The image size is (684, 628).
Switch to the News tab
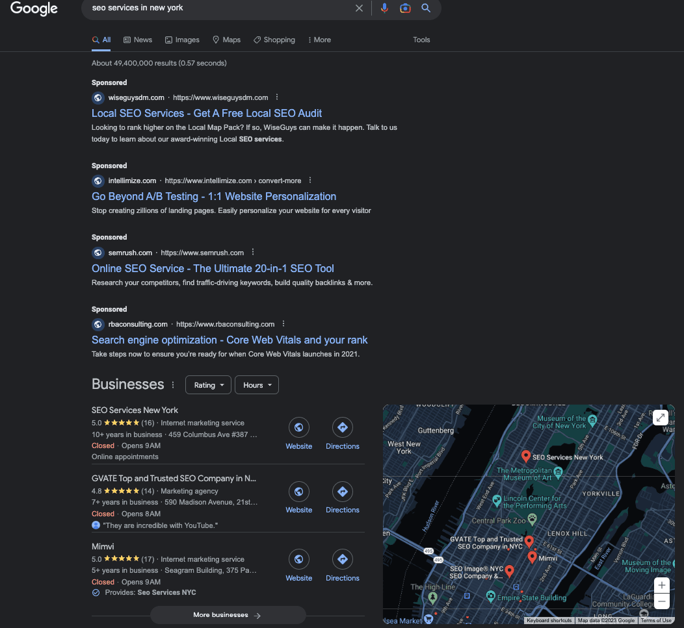[x=138, y=40]
